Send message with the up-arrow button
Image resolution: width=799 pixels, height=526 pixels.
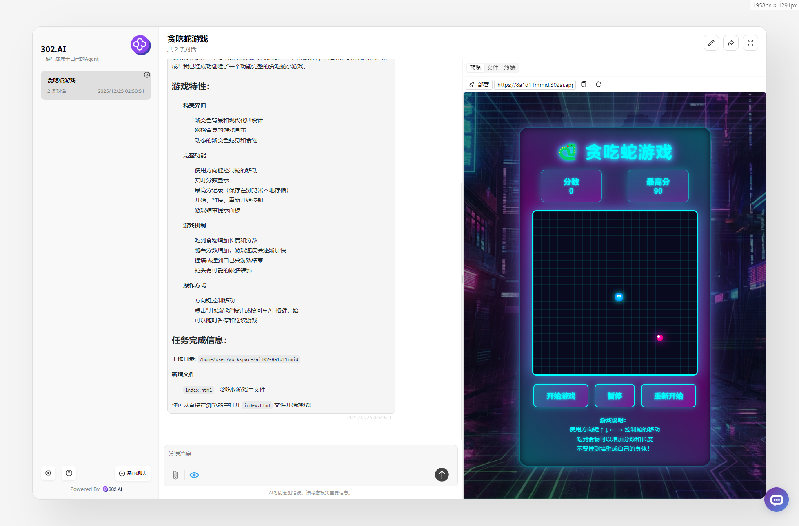442,474
